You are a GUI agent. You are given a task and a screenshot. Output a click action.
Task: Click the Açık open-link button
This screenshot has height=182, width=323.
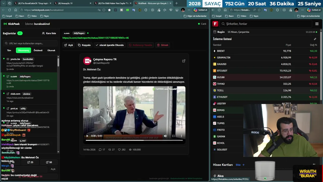click(x=69, y=45)
